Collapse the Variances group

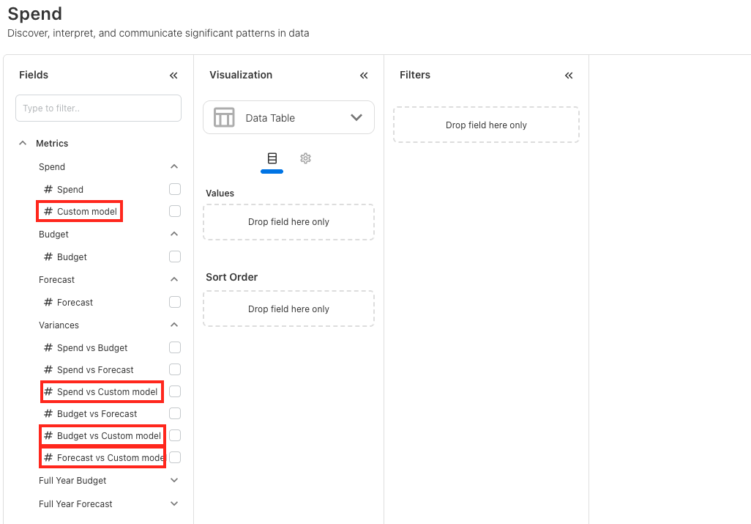pos(174,325)
